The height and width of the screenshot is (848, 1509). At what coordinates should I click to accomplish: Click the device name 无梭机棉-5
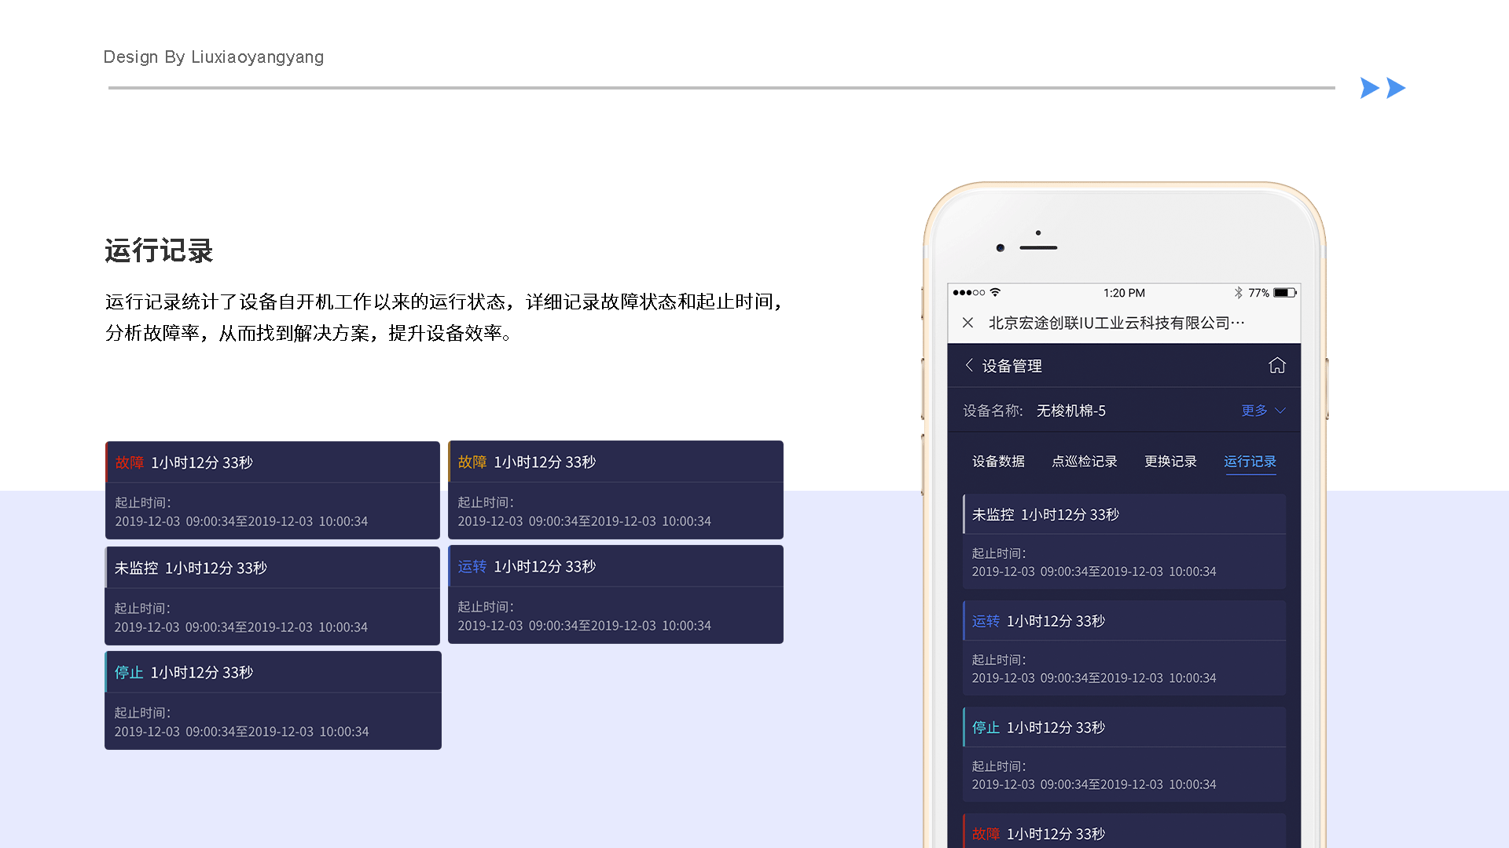1071,411
